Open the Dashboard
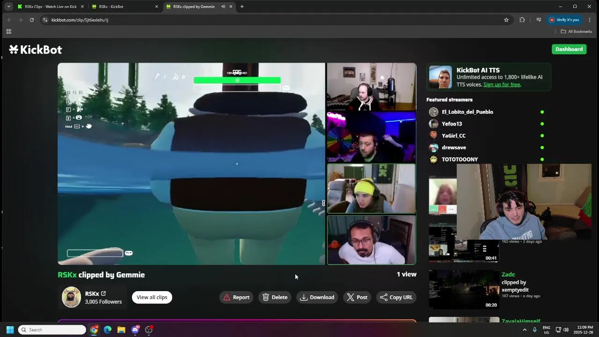 pos(569,49)
